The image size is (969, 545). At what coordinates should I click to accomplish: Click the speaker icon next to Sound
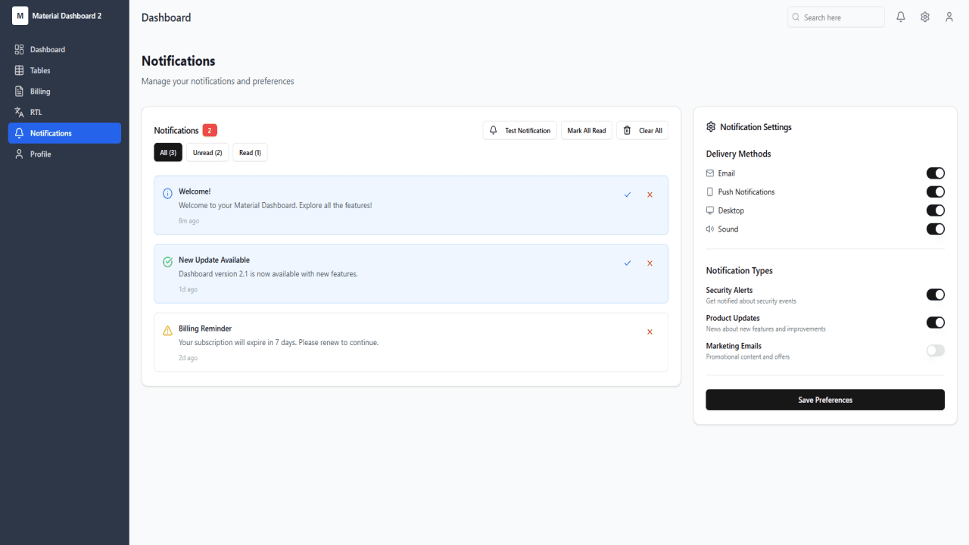click(710, 229)
